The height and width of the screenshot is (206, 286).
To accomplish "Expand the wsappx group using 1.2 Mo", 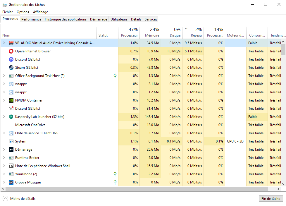I will [x=4, y=92].
